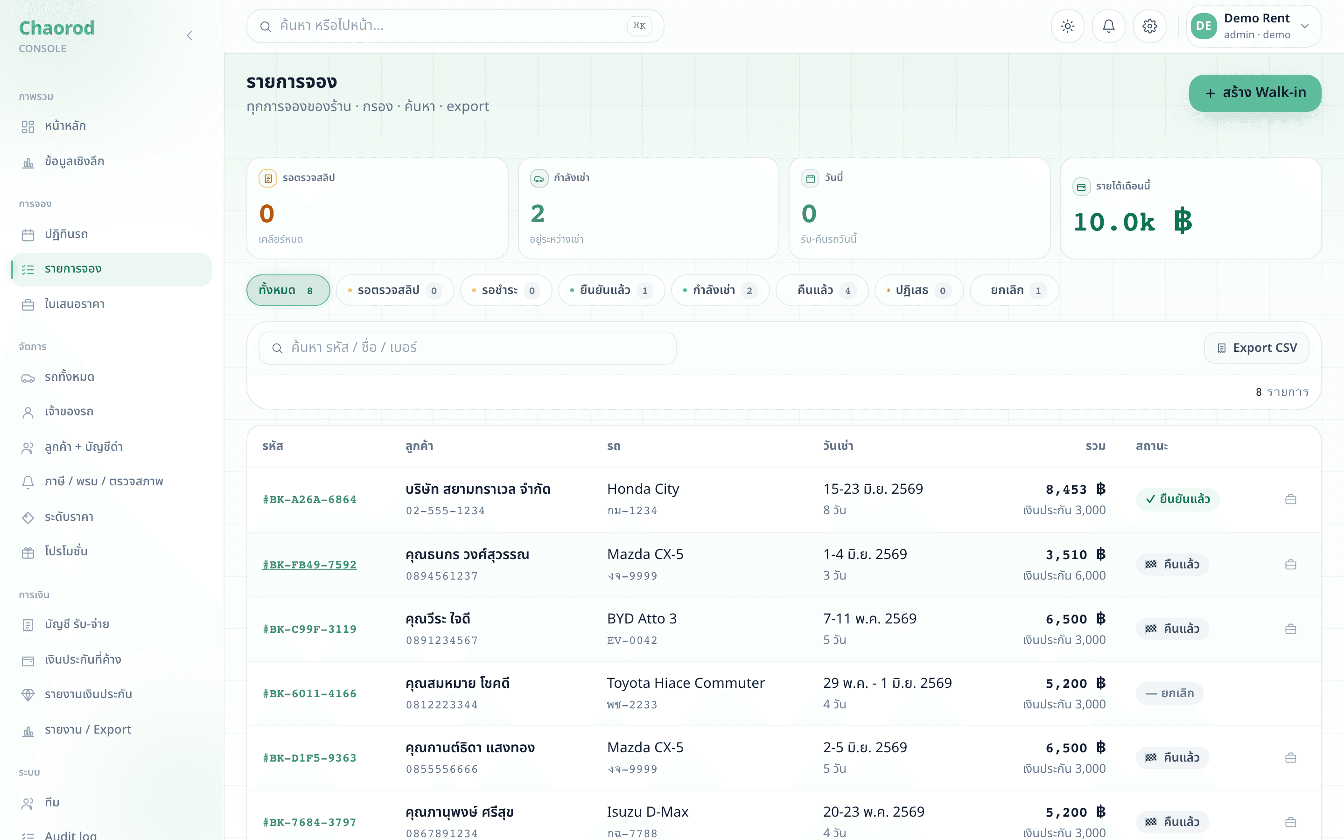1344x840 pixels.
Task: Open booking #BK-FB49-7592
Action: point(309,565)
